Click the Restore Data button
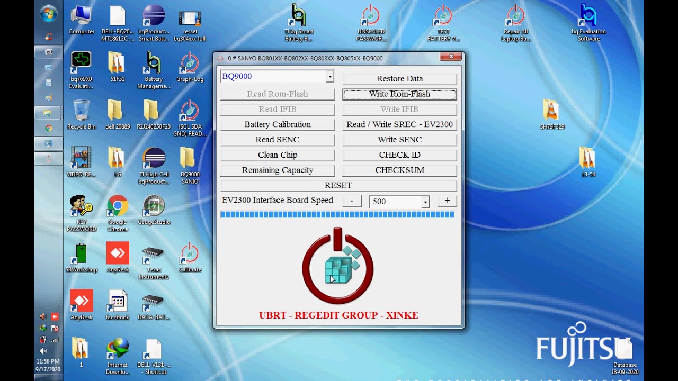This screenshot has width=678, height=381. click(x=399, y=79)
